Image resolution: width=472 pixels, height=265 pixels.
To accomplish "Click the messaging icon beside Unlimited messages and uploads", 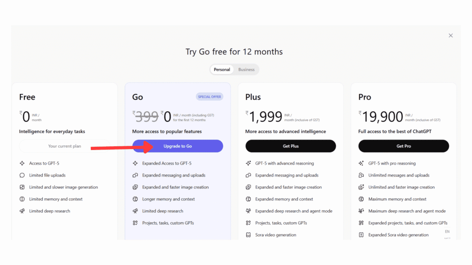I will point(361,175).
